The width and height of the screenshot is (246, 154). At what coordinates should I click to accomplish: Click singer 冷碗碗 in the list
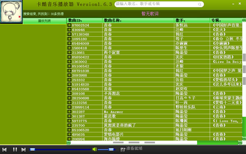coord(181,43)
